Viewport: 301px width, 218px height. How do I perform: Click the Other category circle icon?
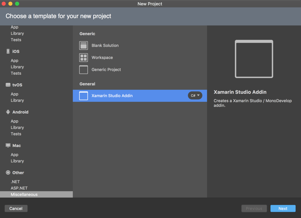tap(8, 173)
